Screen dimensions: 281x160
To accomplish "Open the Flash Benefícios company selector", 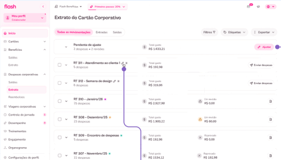I will pyautogui.click(x=68, y=7).
